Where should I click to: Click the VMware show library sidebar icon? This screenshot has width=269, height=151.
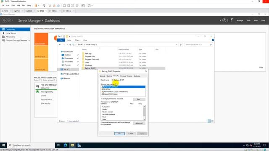[64, 5]
